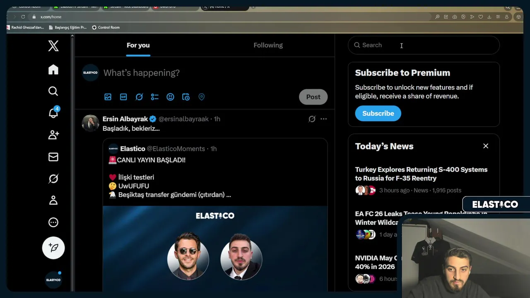The image size is (530, 298).
Task: Add a GIF in the composer
Action: 123,97
